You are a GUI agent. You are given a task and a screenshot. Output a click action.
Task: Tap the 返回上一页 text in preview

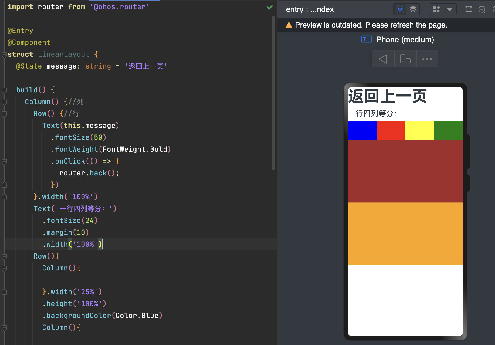pos(387,96)
